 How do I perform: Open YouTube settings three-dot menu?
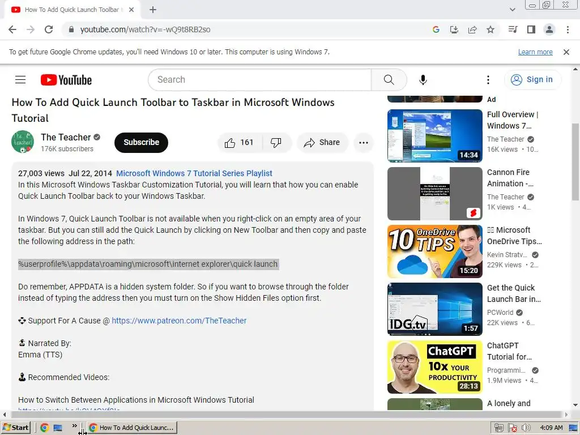(x=488, y=79)
